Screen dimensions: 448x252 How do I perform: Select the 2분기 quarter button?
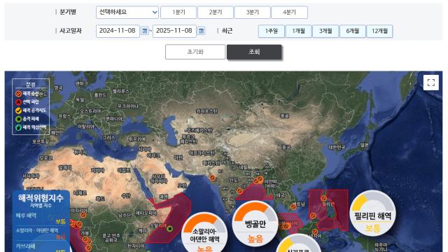pyautogui.click(x=216, y=13)
